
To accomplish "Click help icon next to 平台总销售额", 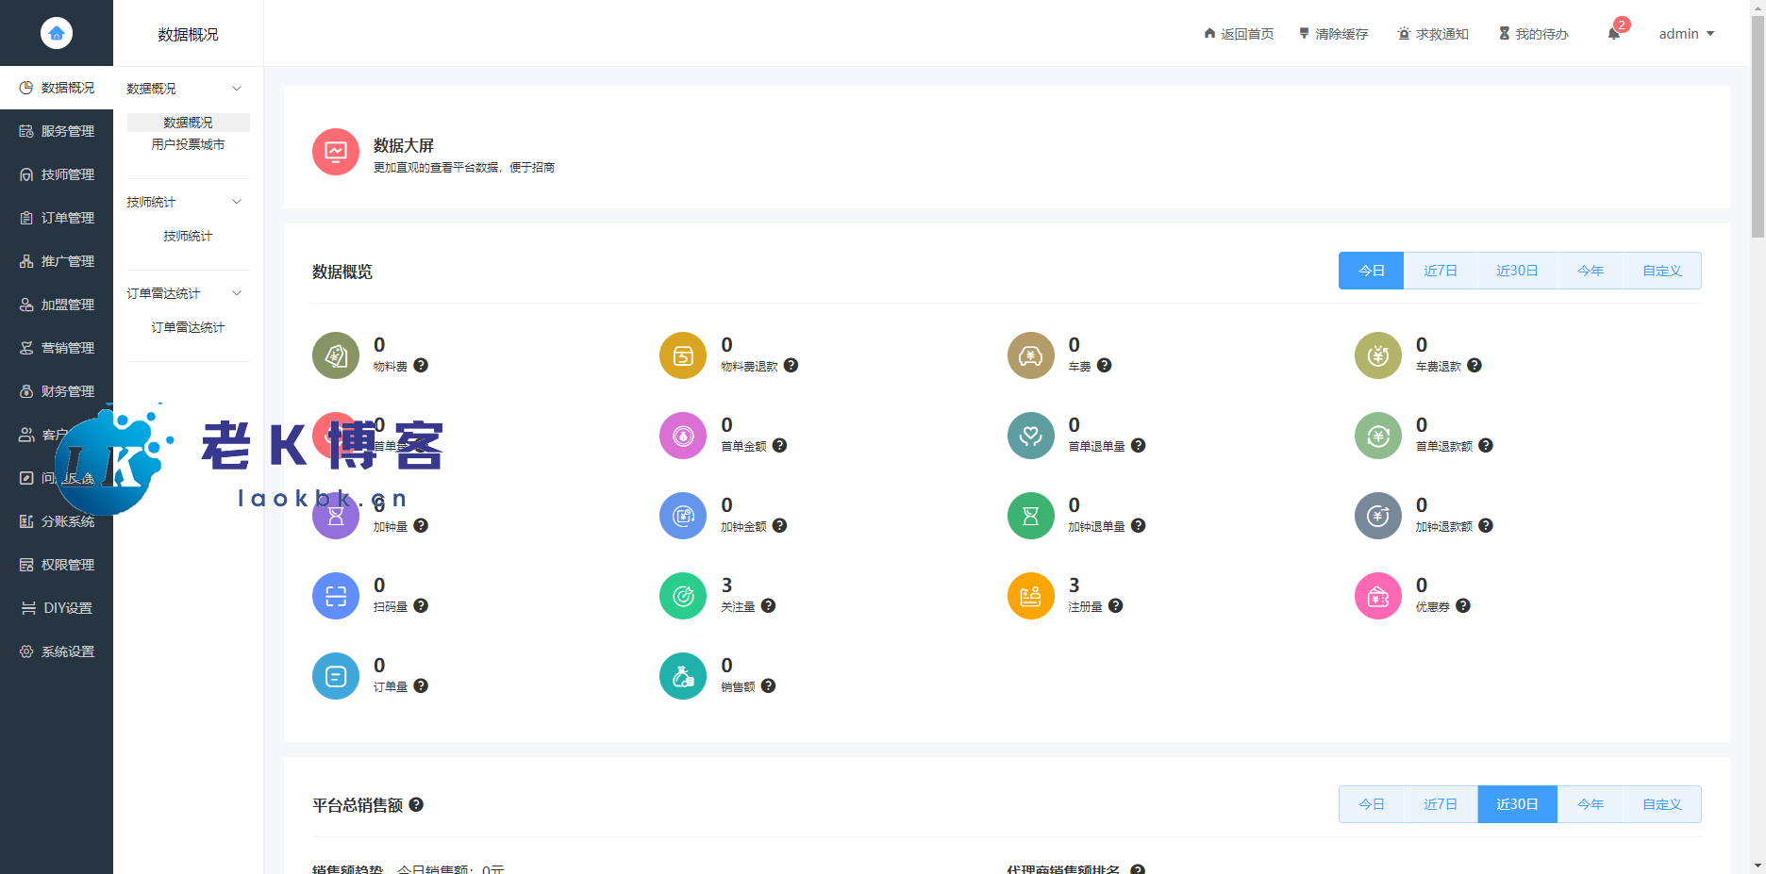I will 416,805.
